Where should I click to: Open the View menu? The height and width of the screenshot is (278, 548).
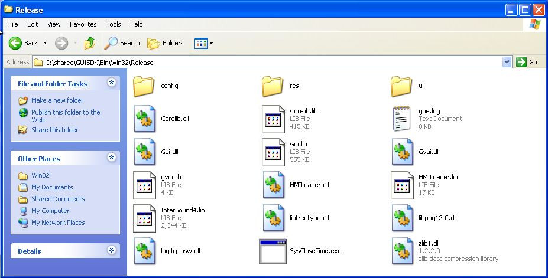point(54,24)
